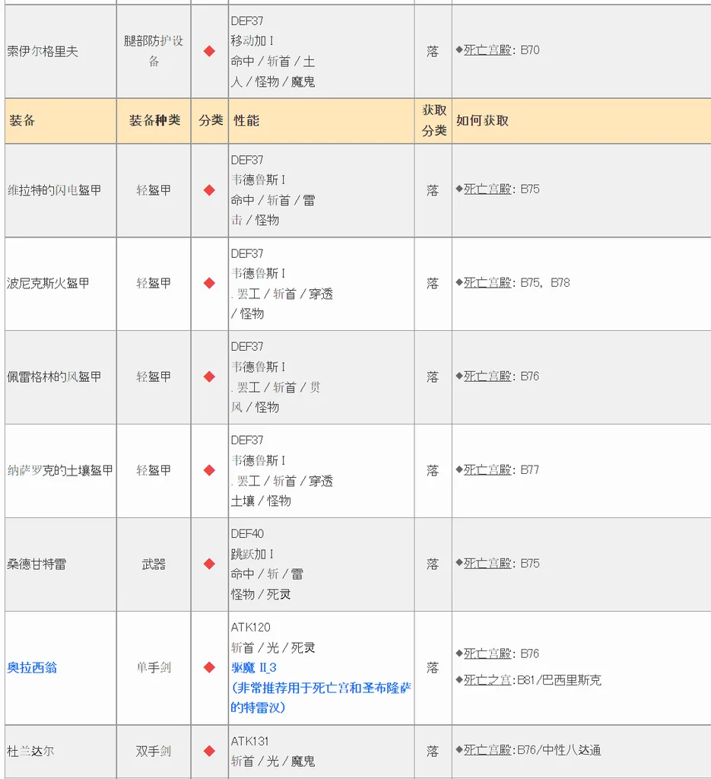
Task: Click the 死亡宫殿 link for B77
Action: (x=487, y=470)
